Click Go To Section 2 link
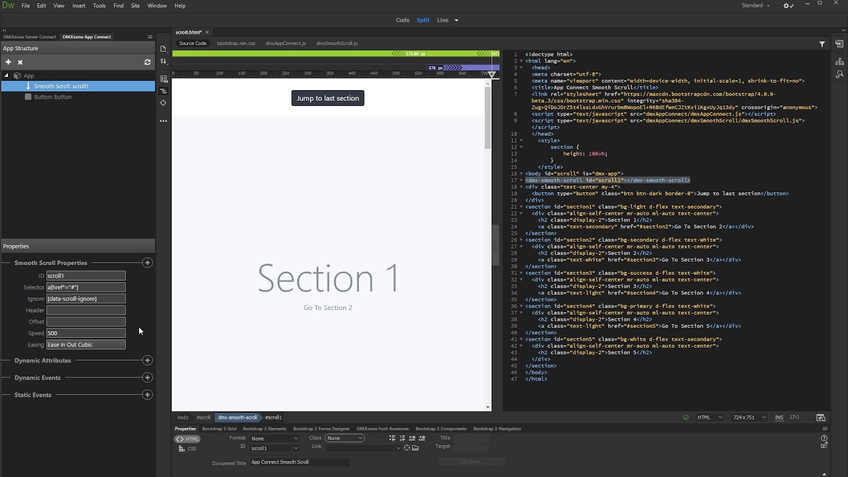The height and width of the screenshot is (477, 848). coord(328,307)
